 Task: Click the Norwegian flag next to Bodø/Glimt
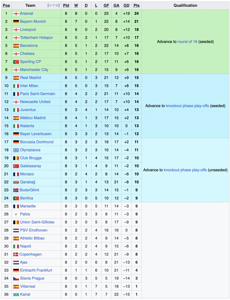coord(16,190)
